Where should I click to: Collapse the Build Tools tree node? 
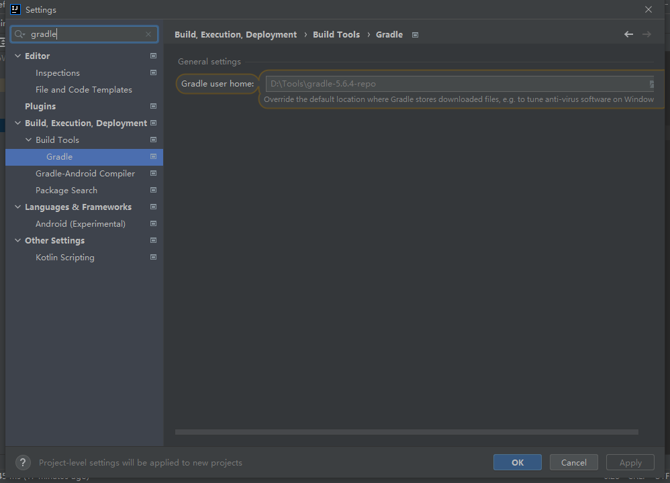click(x=28, y=140)
